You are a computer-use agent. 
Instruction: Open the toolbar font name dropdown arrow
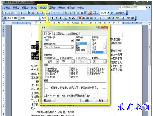pos(39,18)
